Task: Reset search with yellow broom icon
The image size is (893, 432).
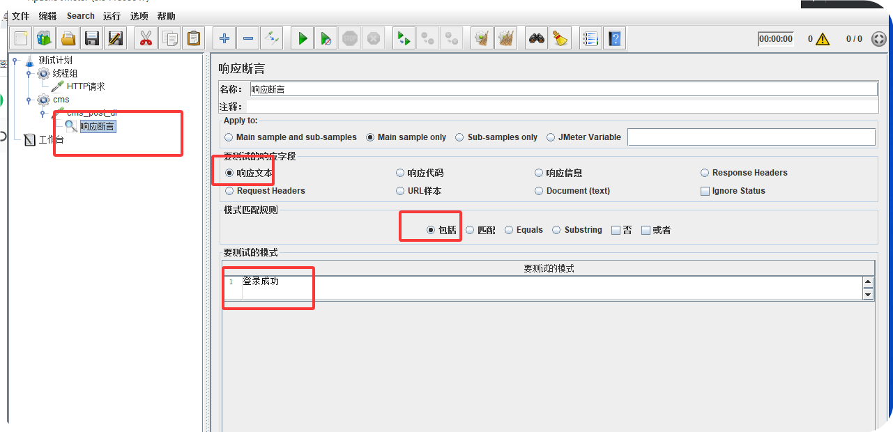Action: click(560, 38)
